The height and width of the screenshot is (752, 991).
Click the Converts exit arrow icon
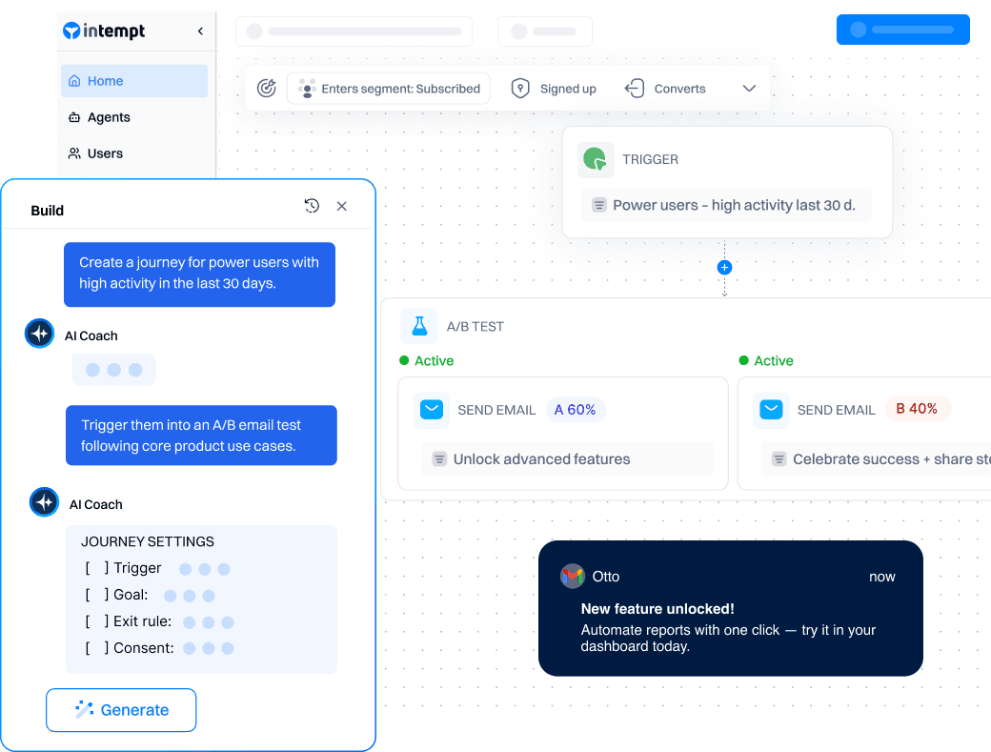point(635,89)
